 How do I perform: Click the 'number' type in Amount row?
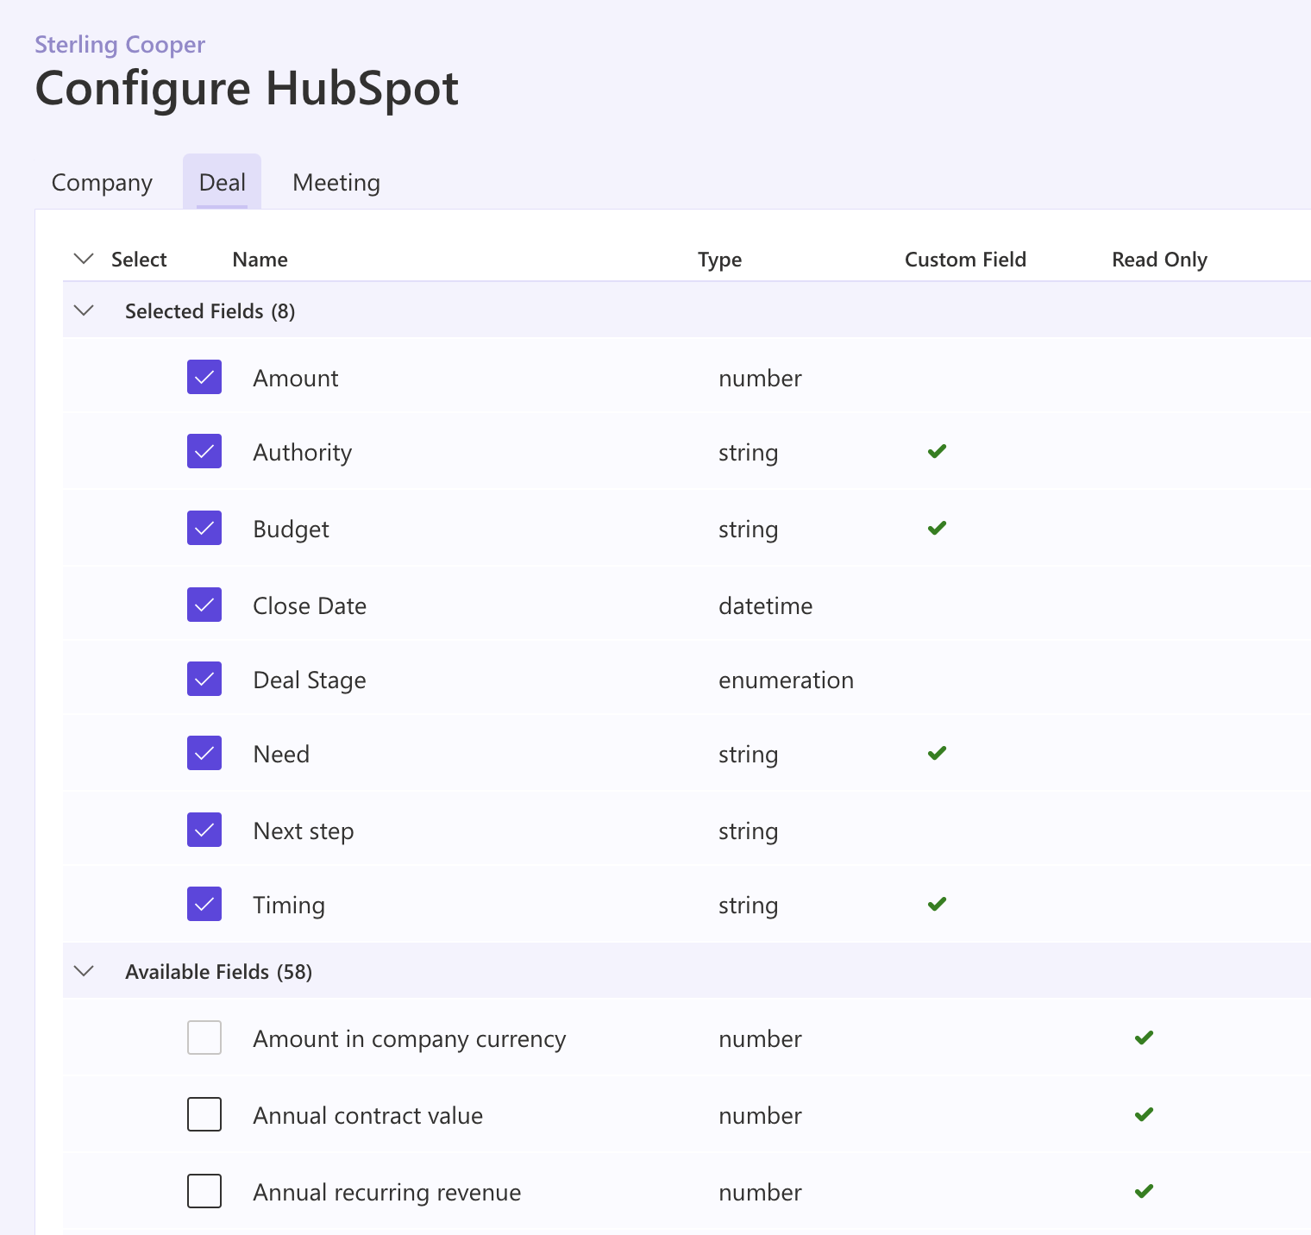(761, 378)
